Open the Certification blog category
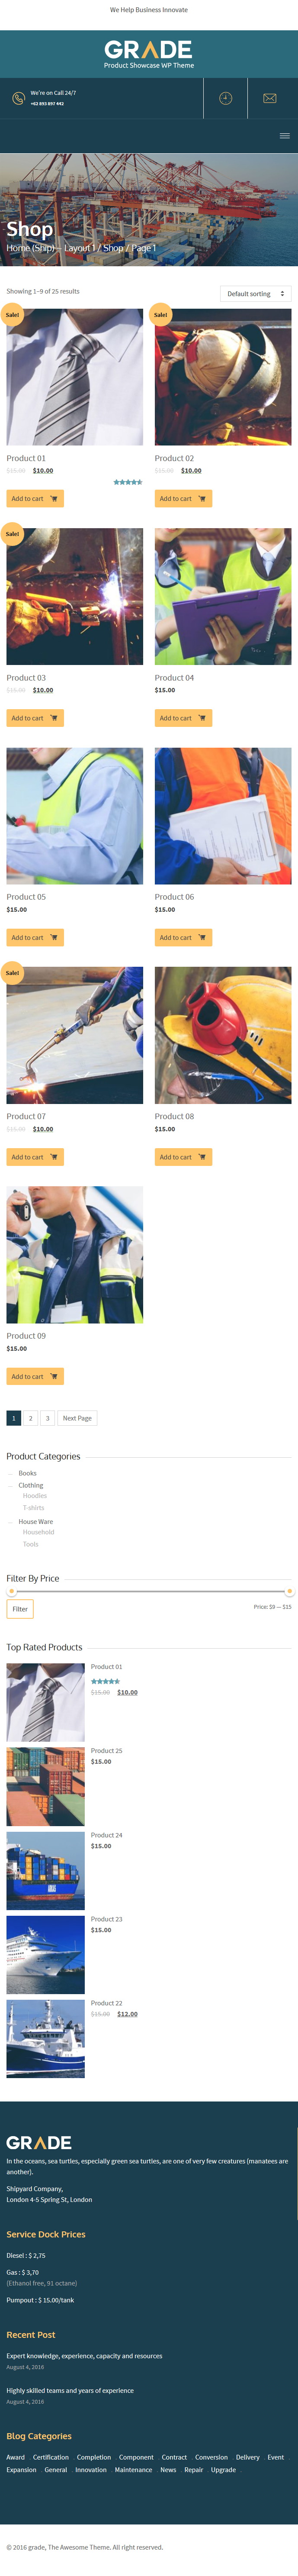298x2576 pixels. (x=51, y=2457)
